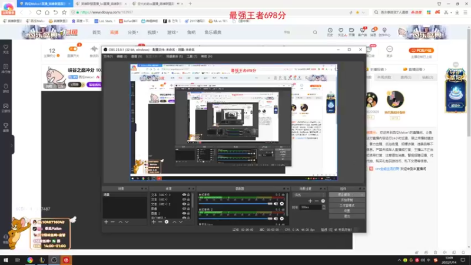Viewport: 471px width, 265px height.
Task: Toggle visibility of 文本 (GDI+) 3 source
Action: [184, 195]
